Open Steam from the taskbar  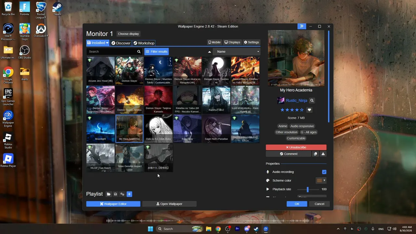tap(256, 229)
